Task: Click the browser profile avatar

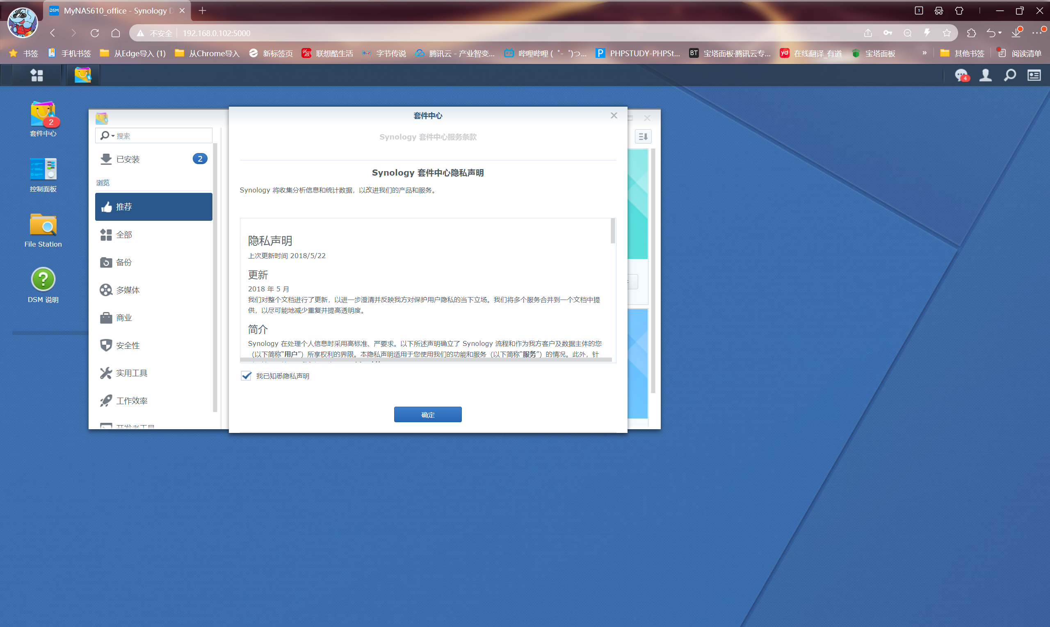Action: pos(23,23)
